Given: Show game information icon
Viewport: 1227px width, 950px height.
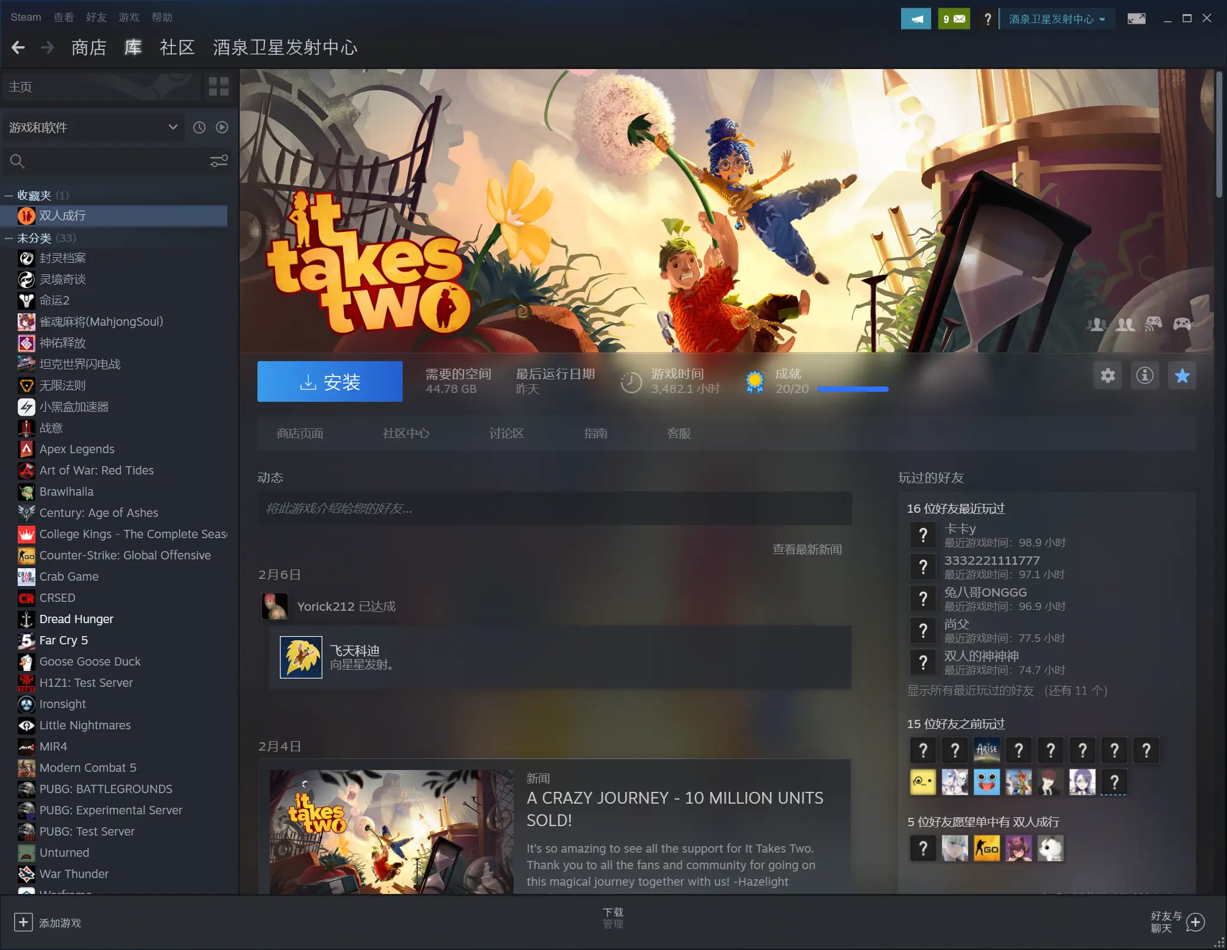Looking at the screenshot, I should 1145,376.
